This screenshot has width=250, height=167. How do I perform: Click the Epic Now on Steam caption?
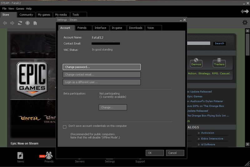click(x=24, y=144)
